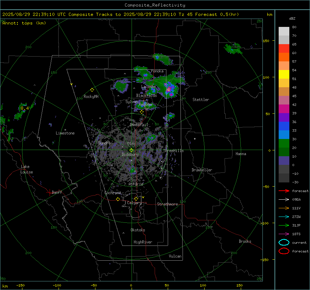Click the Sundre town label
This screenshot has width=310, height=290.
(104, 143)
